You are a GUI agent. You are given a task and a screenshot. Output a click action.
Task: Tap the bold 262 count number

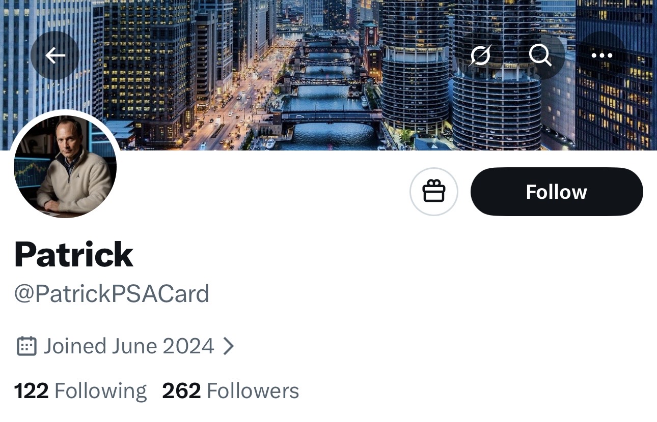181,391
